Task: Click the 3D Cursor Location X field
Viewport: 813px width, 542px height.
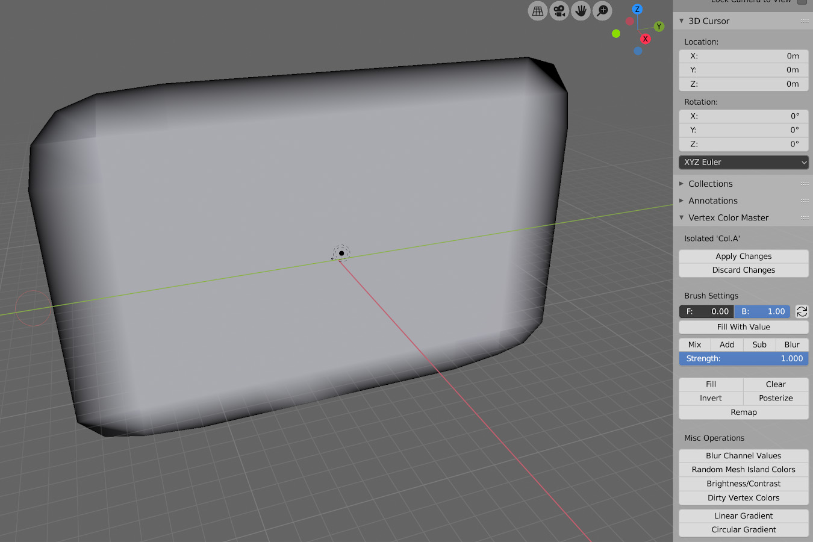Action: click(743, 56)
